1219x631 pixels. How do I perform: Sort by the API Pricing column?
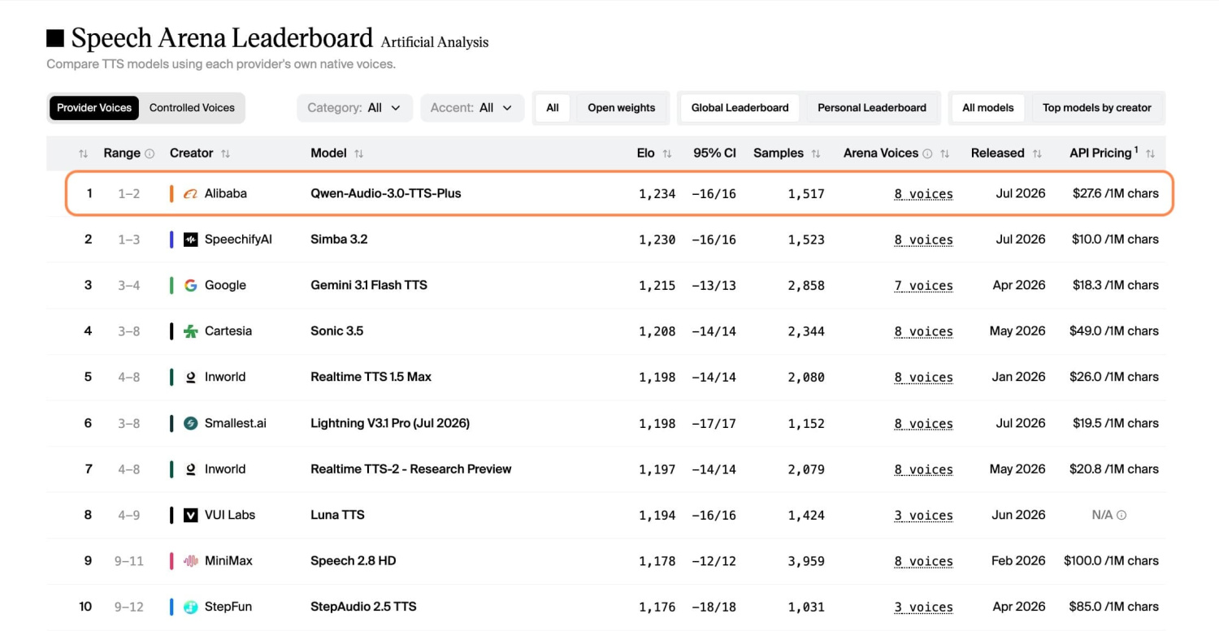tap(1150, 153)
